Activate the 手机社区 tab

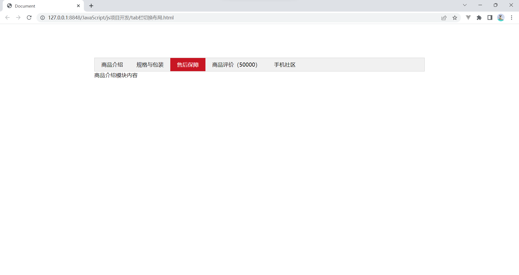[284, 64]
